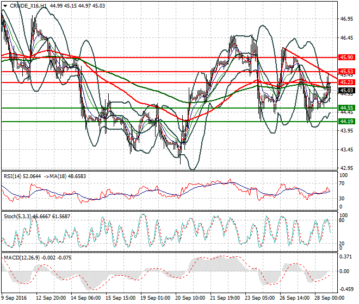Click the 12 Sep 20:00 time label
Viewport: 359px width, 304px height.
51,298
